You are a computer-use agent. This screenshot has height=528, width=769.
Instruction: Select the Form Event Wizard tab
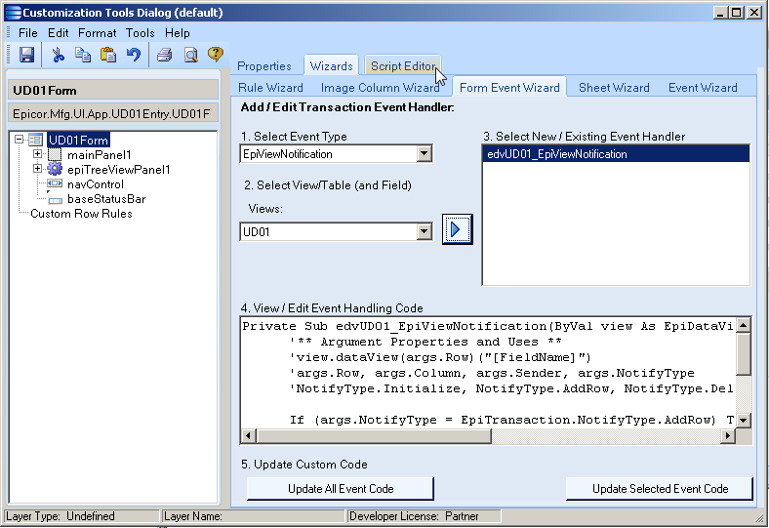click(509, 87)
